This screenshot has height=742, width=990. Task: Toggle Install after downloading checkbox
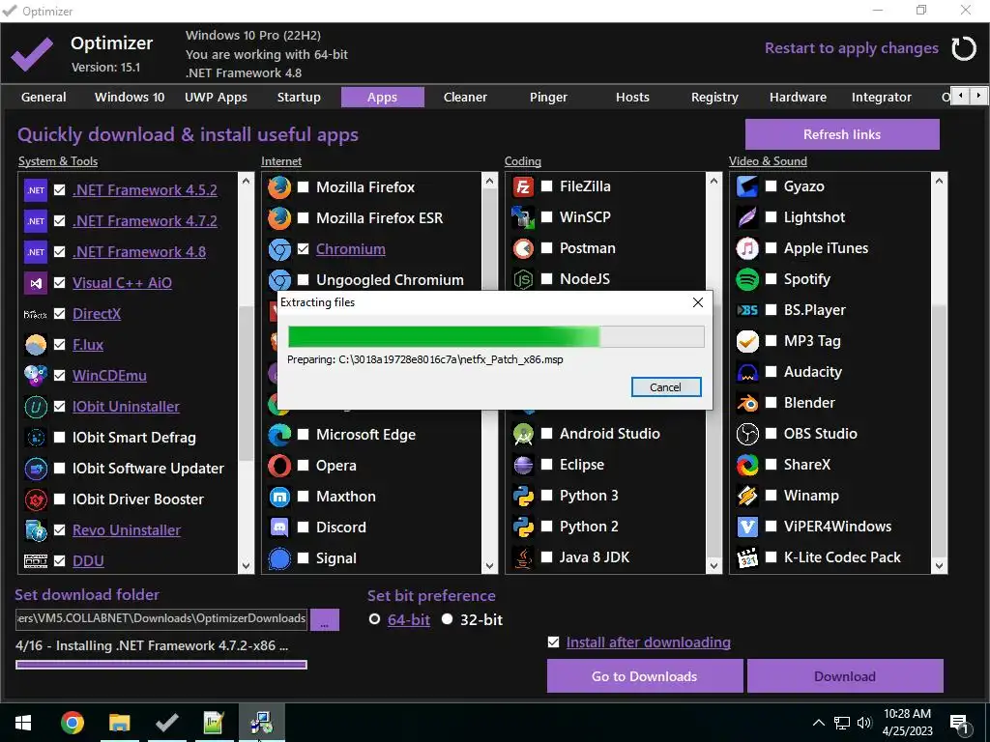coord(554,642)
